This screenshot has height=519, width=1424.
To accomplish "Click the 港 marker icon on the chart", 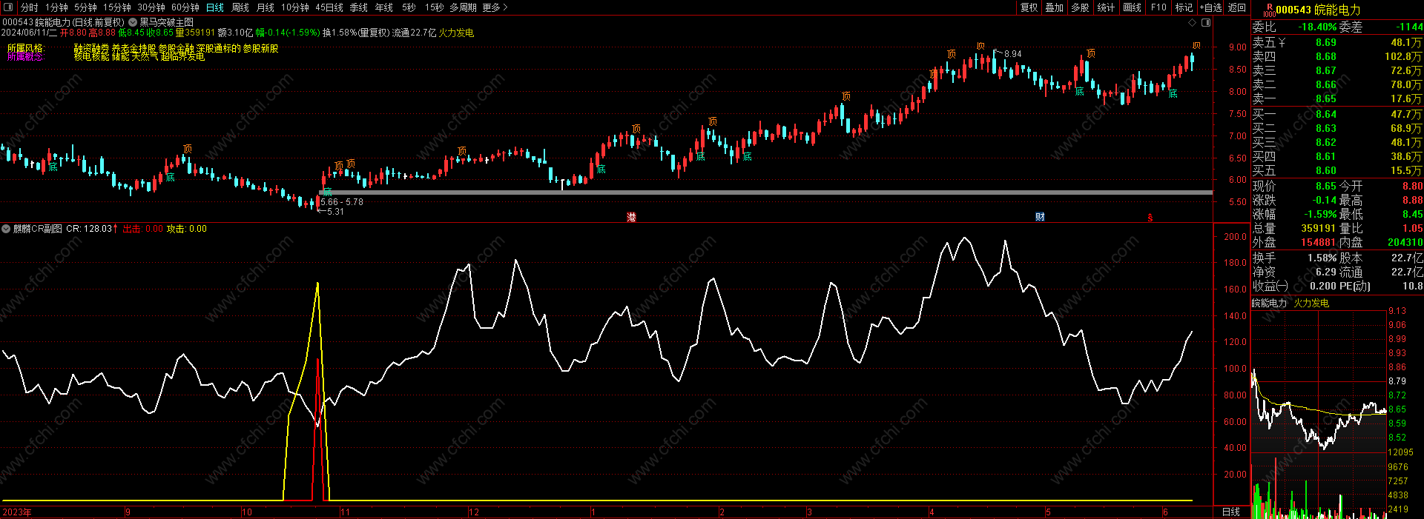I will click(x=631, y=217).
